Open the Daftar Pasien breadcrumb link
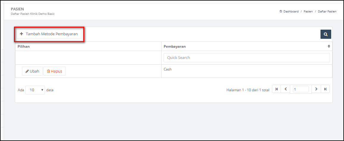 pyautogui.click(x=327, y=11)
